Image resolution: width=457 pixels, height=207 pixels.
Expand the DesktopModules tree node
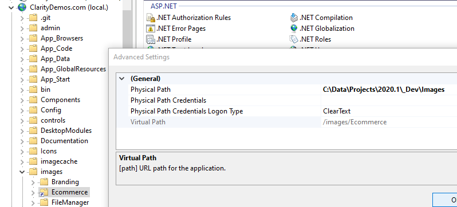tap(22, 131)
